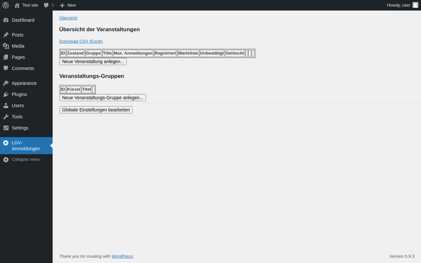Image resolution: width=421 pixels, height=263 pixels.
Task: Click the WordPress logo icon
Action: point(6,5)
